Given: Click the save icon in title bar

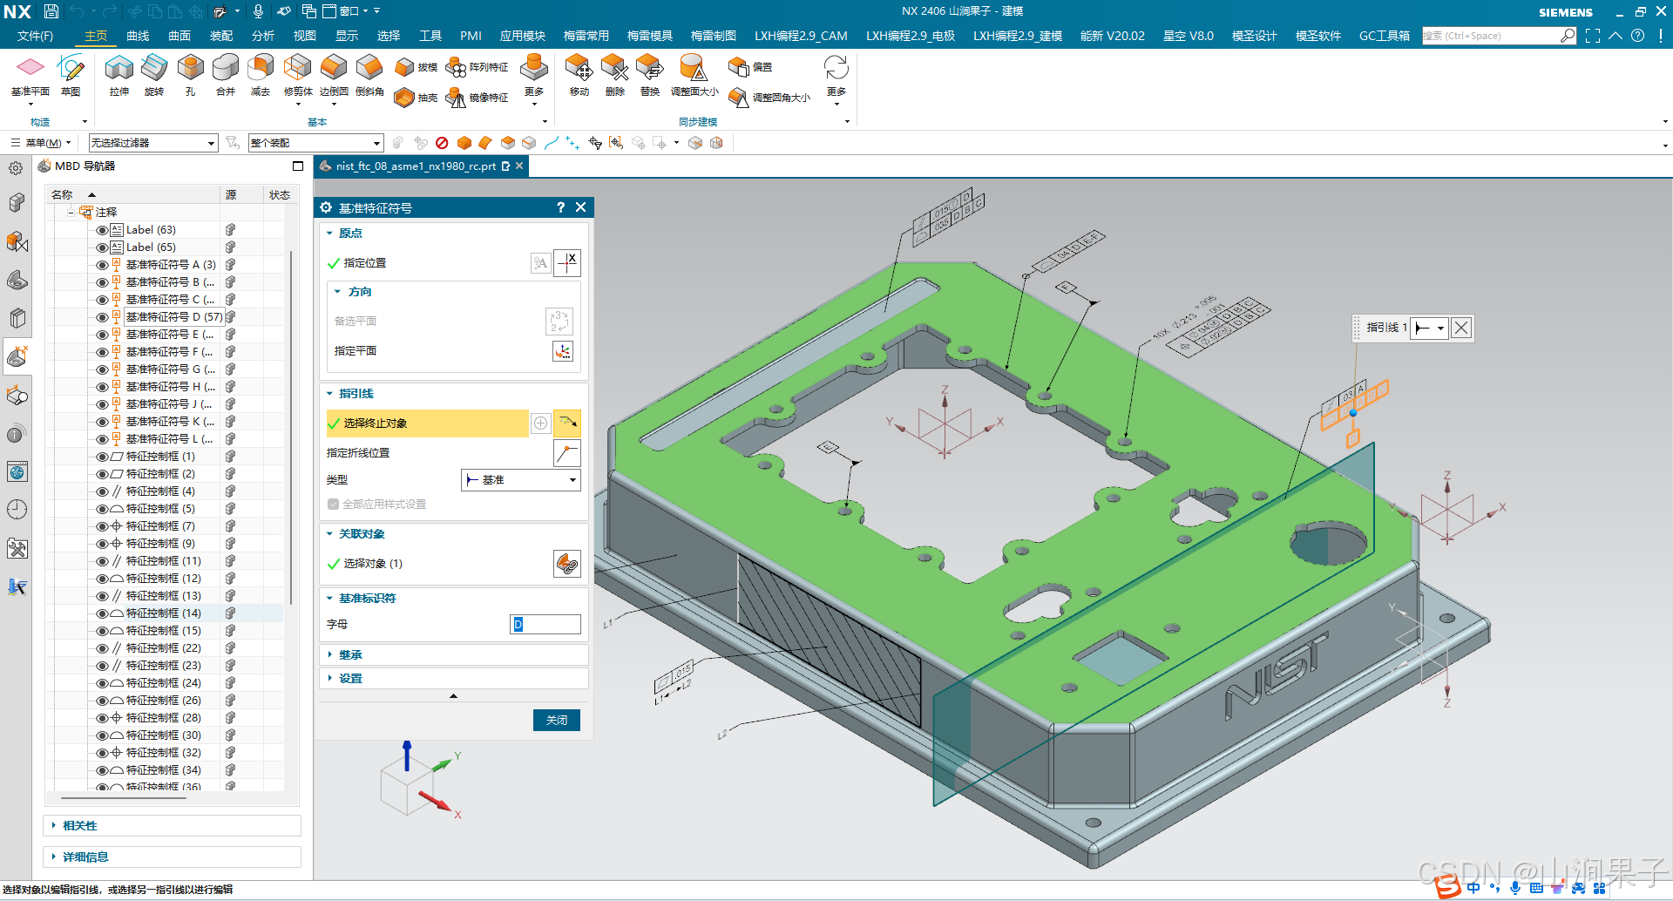Looking at the screenshot, I should click(51, 11).
